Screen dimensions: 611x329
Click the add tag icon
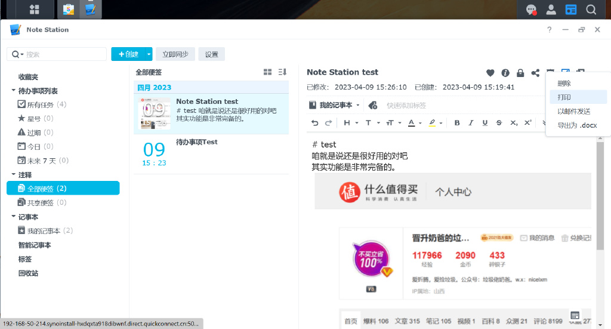coord(372,105)
